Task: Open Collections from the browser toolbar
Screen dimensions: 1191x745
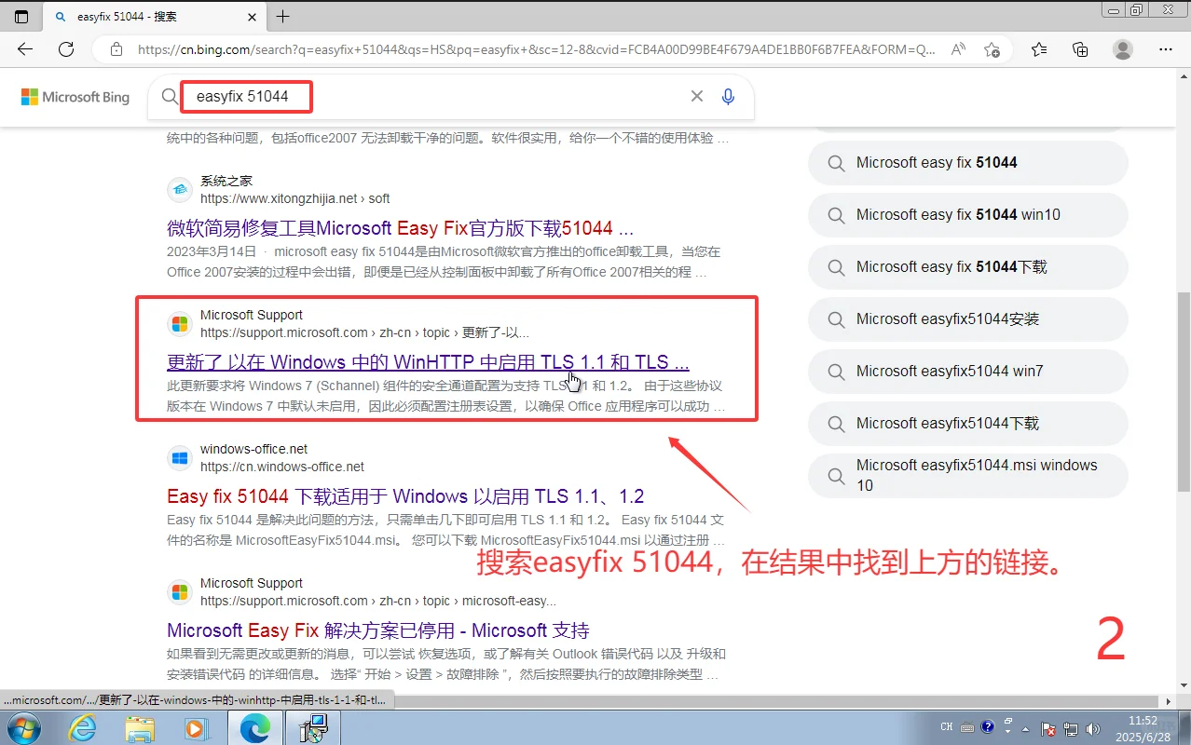Action: point(1079,50)
